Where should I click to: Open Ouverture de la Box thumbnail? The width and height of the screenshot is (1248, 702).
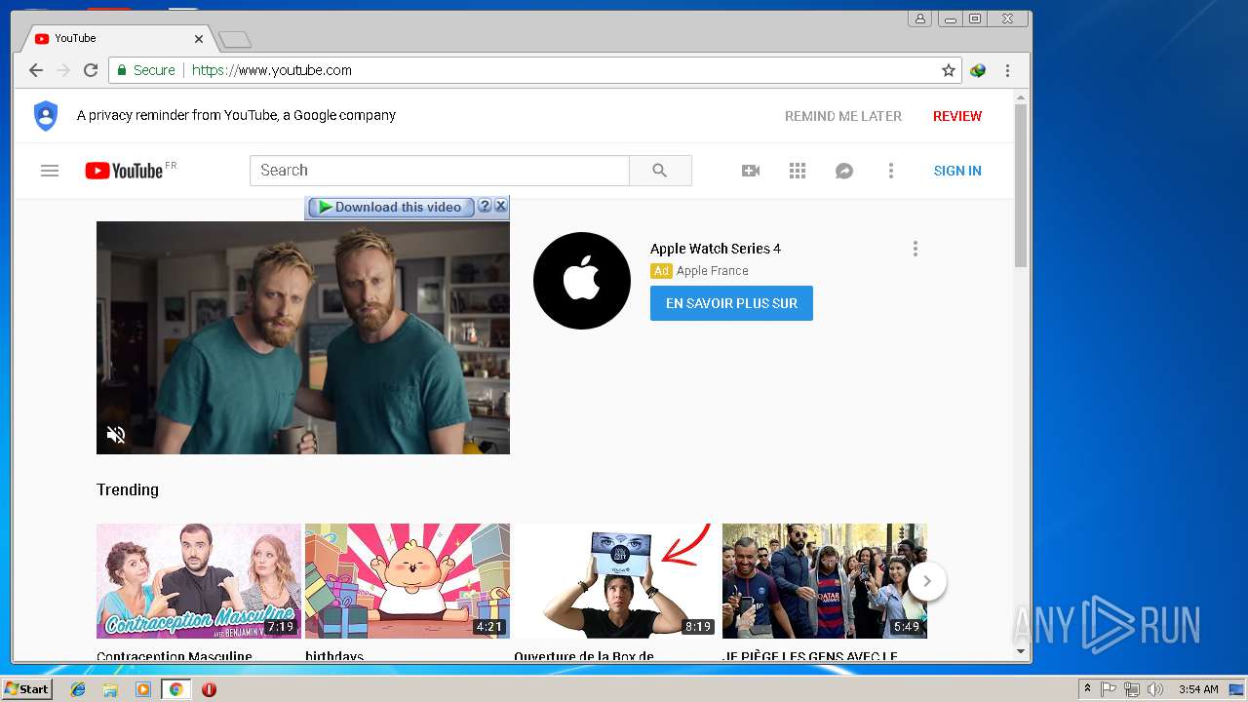[616, 581]
